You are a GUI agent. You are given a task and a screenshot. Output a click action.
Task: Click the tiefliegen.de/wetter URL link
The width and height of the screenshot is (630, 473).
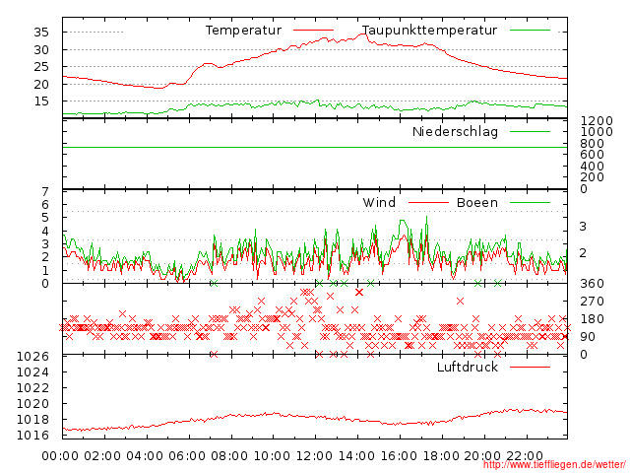click(553, 465)
